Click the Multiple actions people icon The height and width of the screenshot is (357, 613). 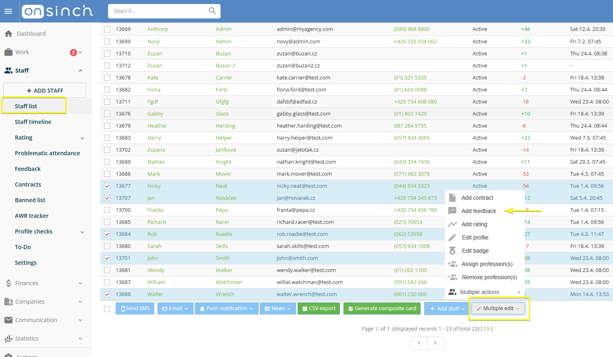452,292
